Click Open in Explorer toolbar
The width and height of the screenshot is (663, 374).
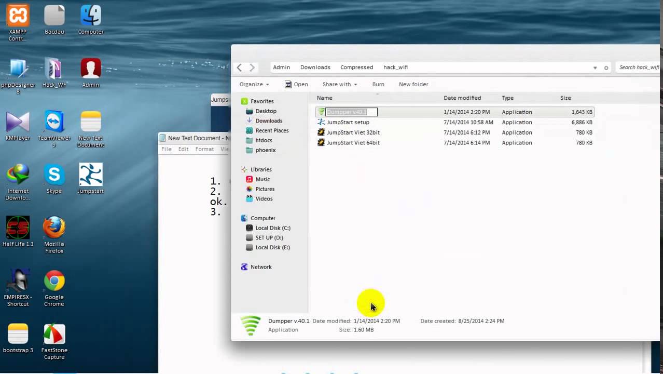296,84
